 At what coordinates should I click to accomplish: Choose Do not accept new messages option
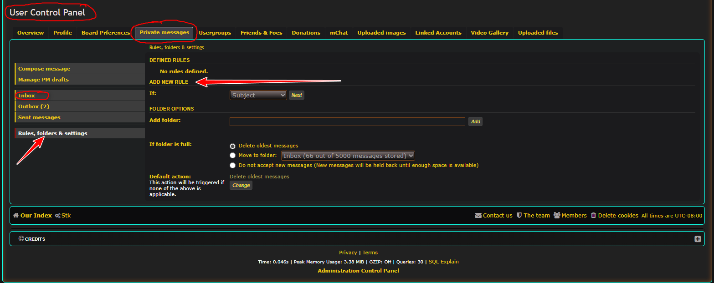coord(233,165)
